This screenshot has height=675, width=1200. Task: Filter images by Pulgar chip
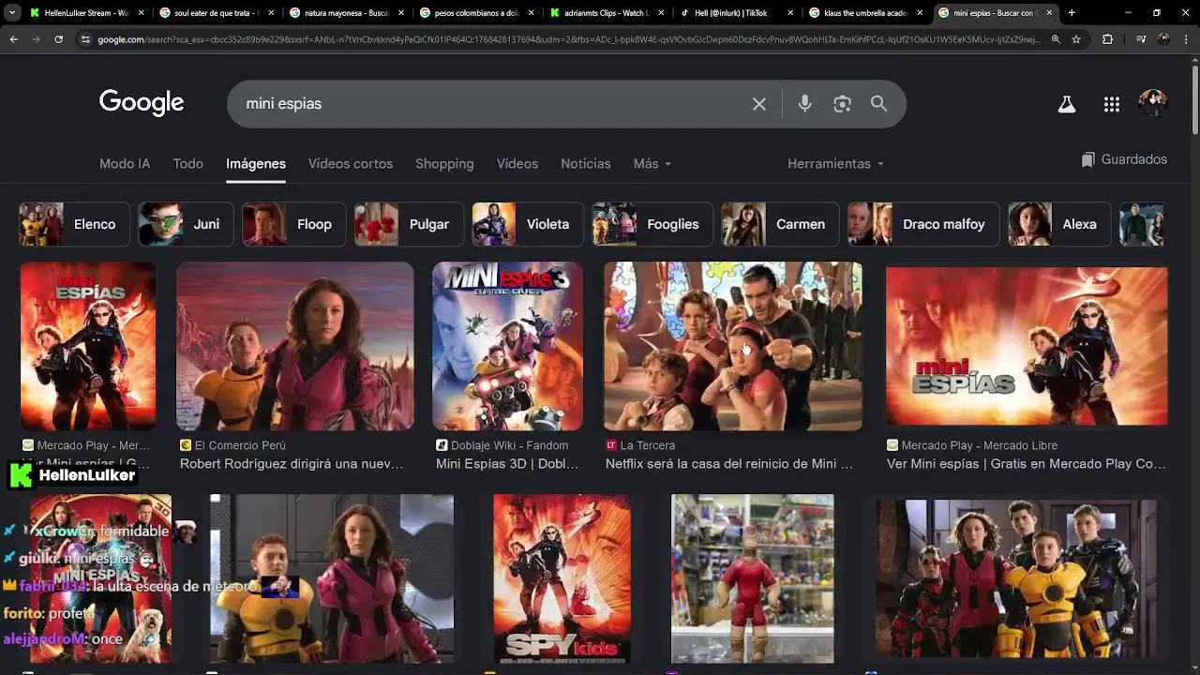tap(410, 224)
